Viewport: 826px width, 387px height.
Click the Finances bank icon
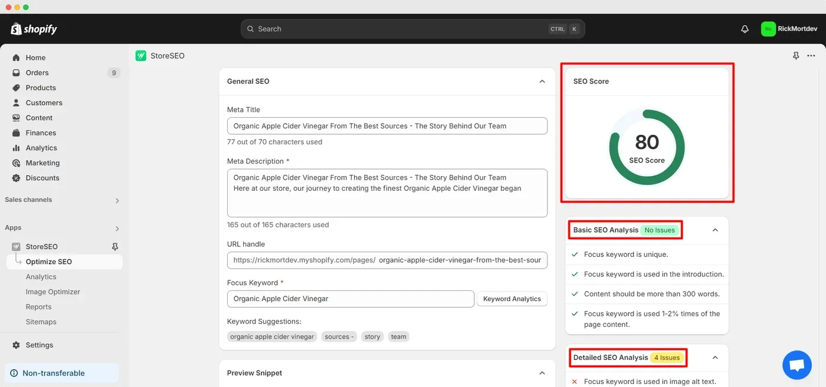16,133
